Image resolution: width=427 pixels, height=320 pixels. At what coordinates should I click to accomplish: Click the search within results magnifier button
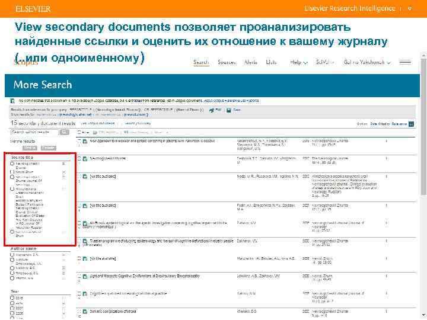65,132
